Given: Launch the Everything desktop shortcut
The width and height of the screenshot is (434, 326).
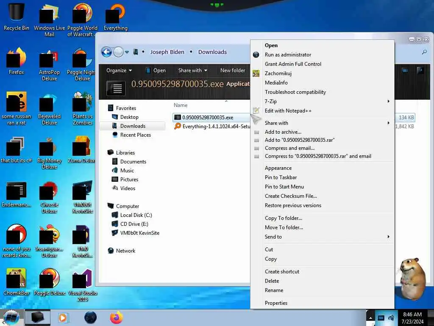Looking at the screenshot, I should click(x=115, y=17).
